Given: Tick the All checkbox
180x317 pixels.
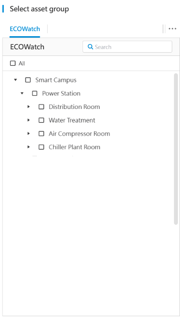Looking at the screenshot, I should click(x=13, y=63).
